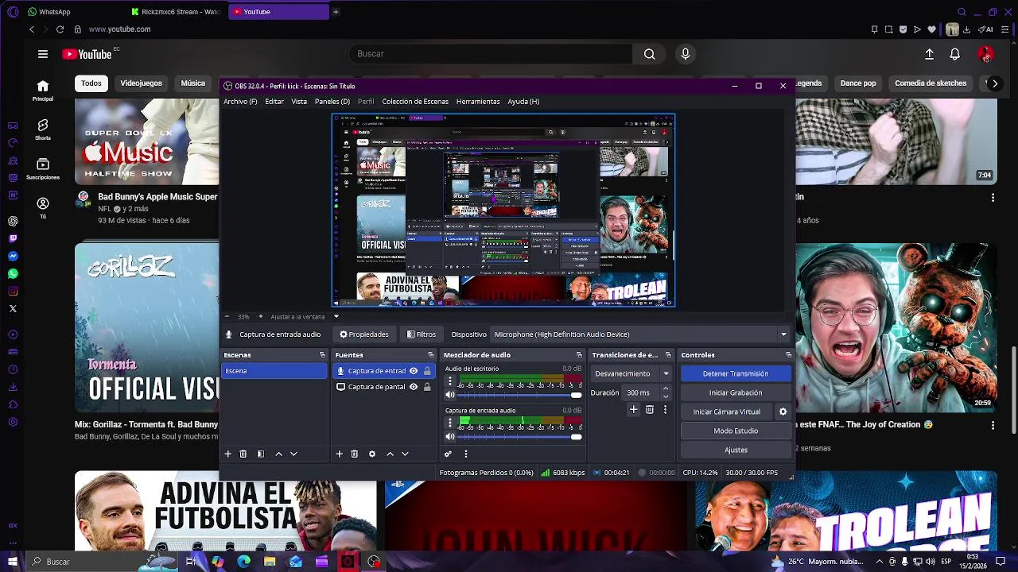
Task: Pop out the Escenas dock panel
Action: click(x=322, y=355)
